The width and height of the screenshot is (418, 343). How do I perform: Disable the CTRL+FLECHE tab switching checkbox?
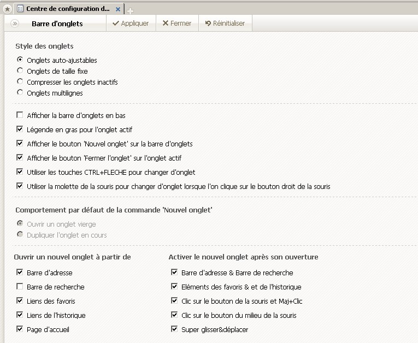[x=20, y=171]
